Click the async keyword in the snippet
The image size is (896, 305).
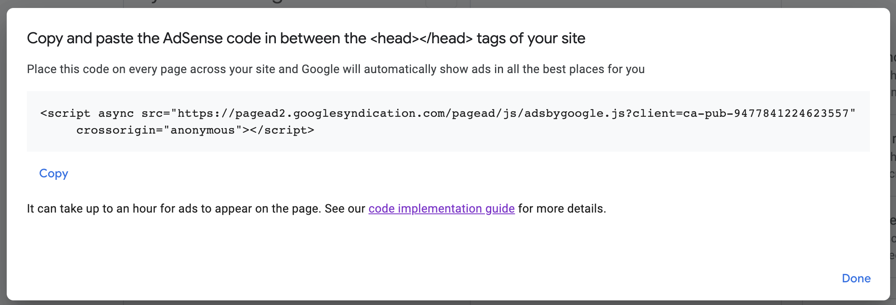pos(116,113)
